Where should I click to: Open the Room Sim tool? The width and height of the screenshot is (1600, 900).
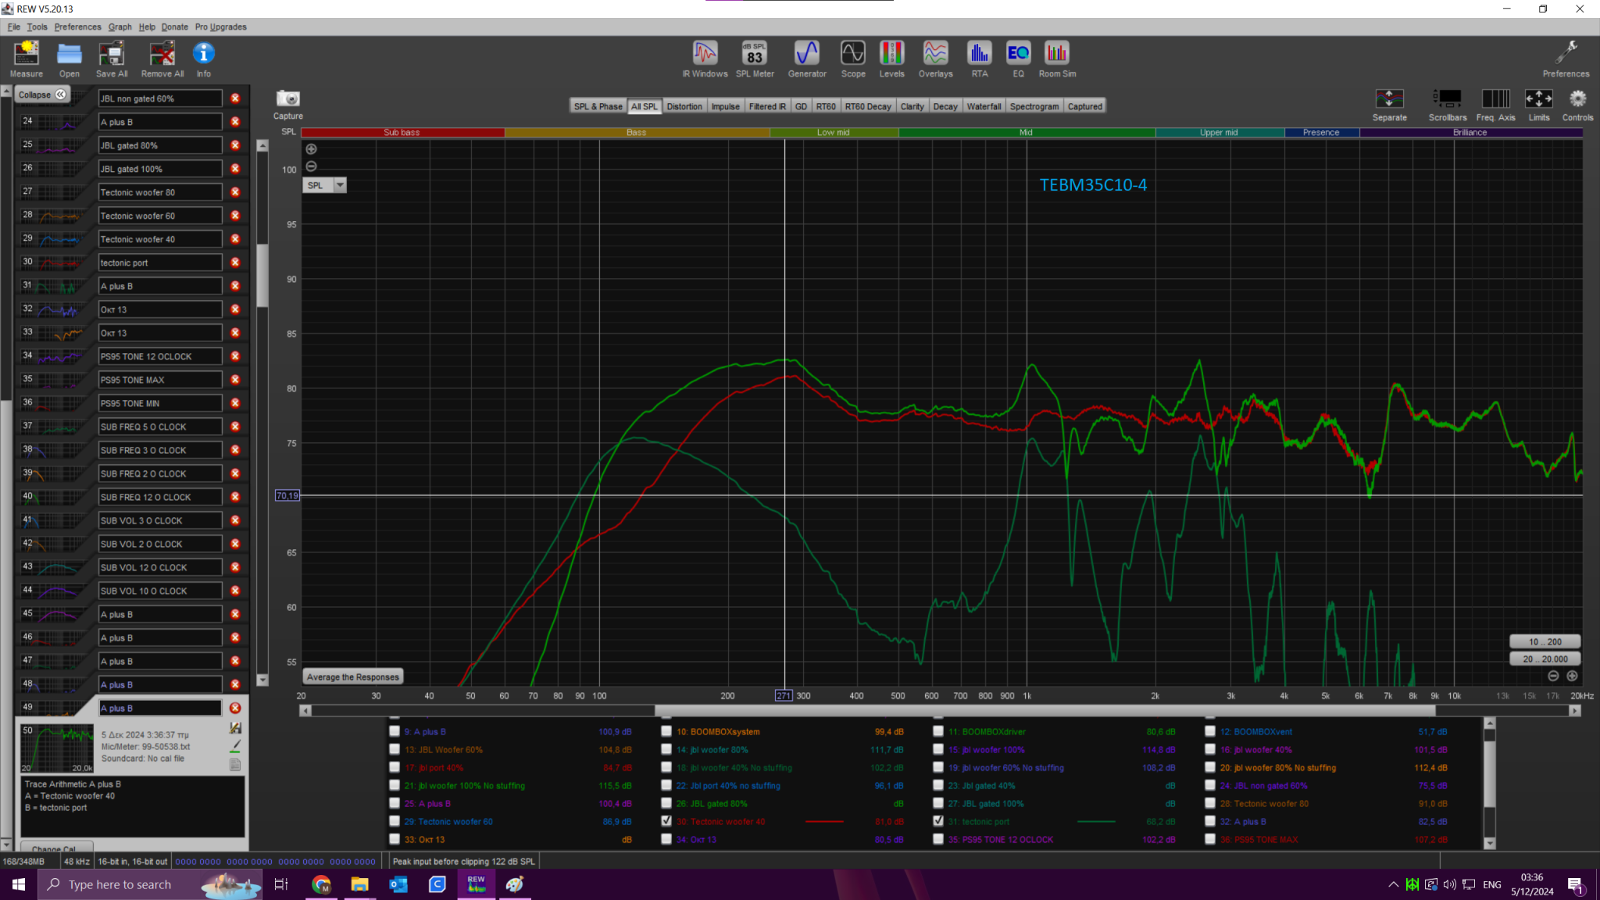pos(1057,59)
